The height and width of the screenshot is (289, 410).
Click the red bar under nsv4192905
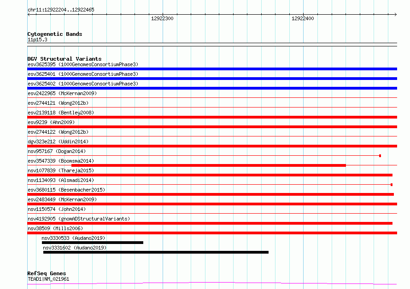coord(210,223)
